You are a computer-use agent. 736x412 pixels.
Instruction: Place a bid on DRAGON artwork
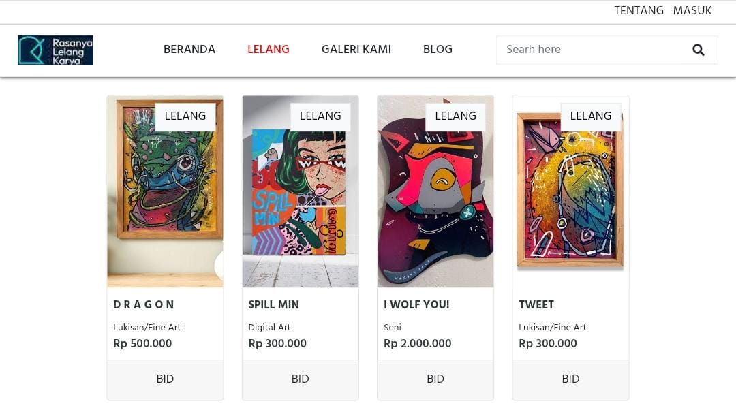[164, 379]
